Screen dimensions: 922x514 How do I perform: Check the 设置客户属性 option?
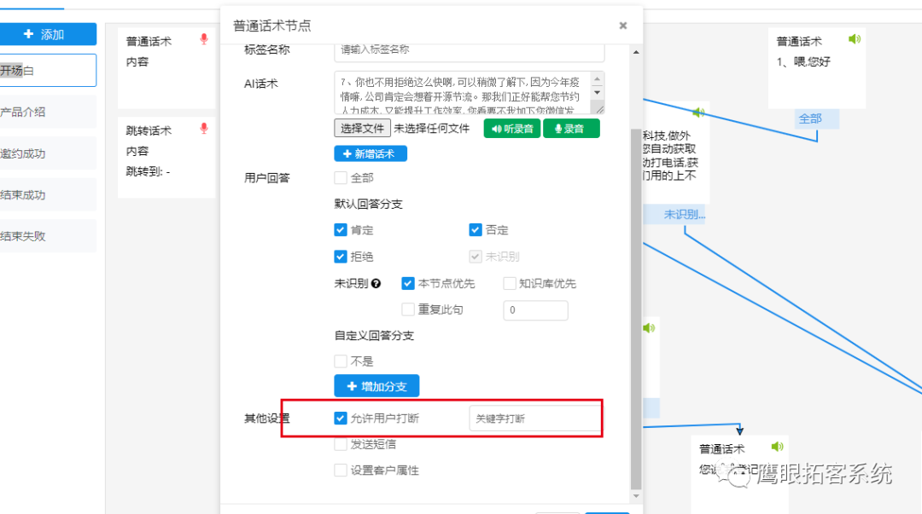pyautogui.click(x=340, y=469)
